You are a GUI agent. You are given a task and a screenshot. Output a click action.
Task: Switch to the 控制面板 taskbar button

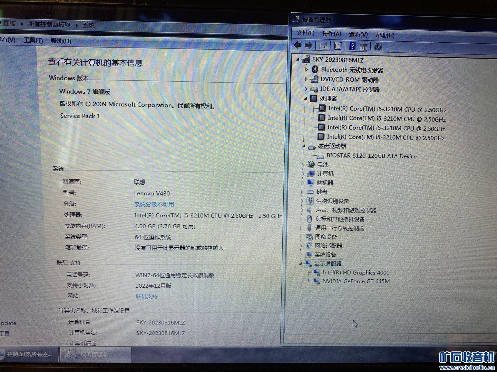(29, 354)
